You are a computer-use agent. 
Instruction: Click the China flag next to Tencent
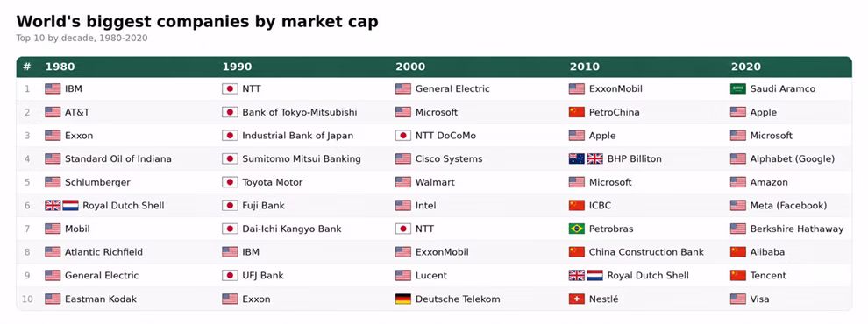[x=738, y=275]
